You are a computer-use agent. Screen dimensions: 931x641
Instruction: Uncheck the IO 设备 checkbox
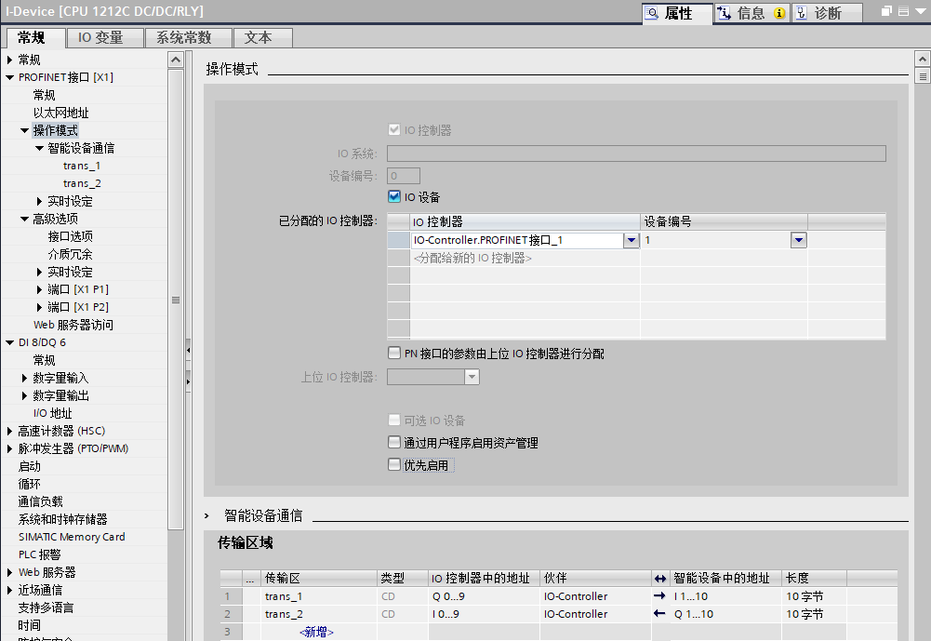point(394,196)
